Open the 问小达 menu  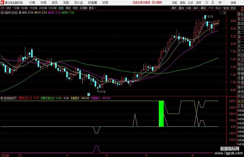78,3
